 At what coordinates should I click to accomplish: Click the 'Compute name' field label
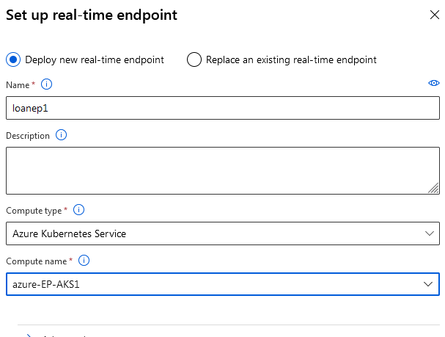(x=37, y=261)
